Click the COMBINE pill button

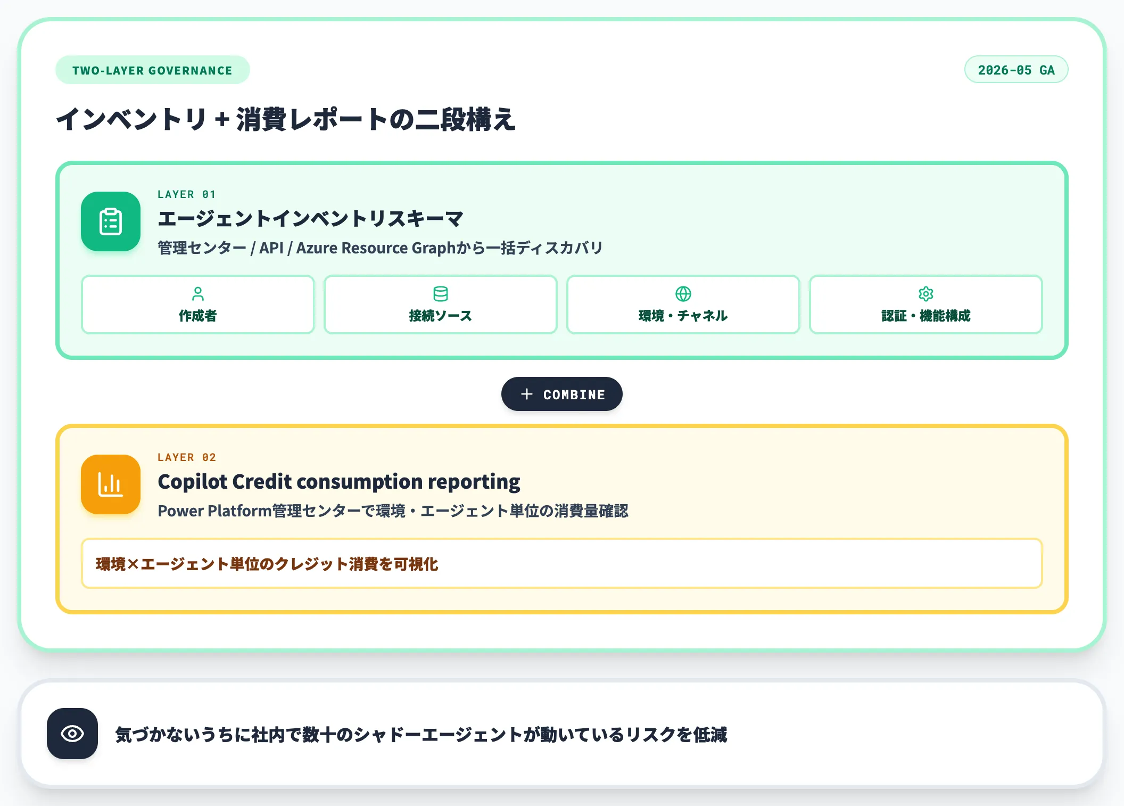(562, 394)
